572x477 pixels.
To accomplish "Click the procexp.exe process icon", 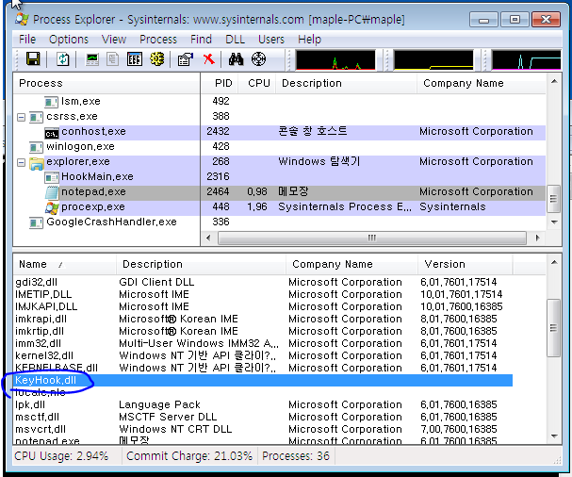I will [x=52, y=207].
